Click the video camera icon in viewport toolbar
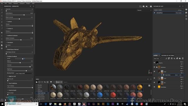 [x=147, y=6]
